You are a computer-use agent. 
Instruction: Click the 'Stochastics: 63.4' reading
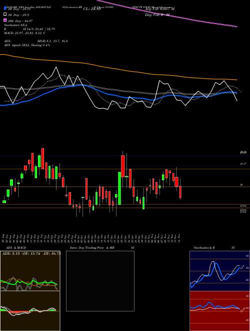(x=14, y=25)
